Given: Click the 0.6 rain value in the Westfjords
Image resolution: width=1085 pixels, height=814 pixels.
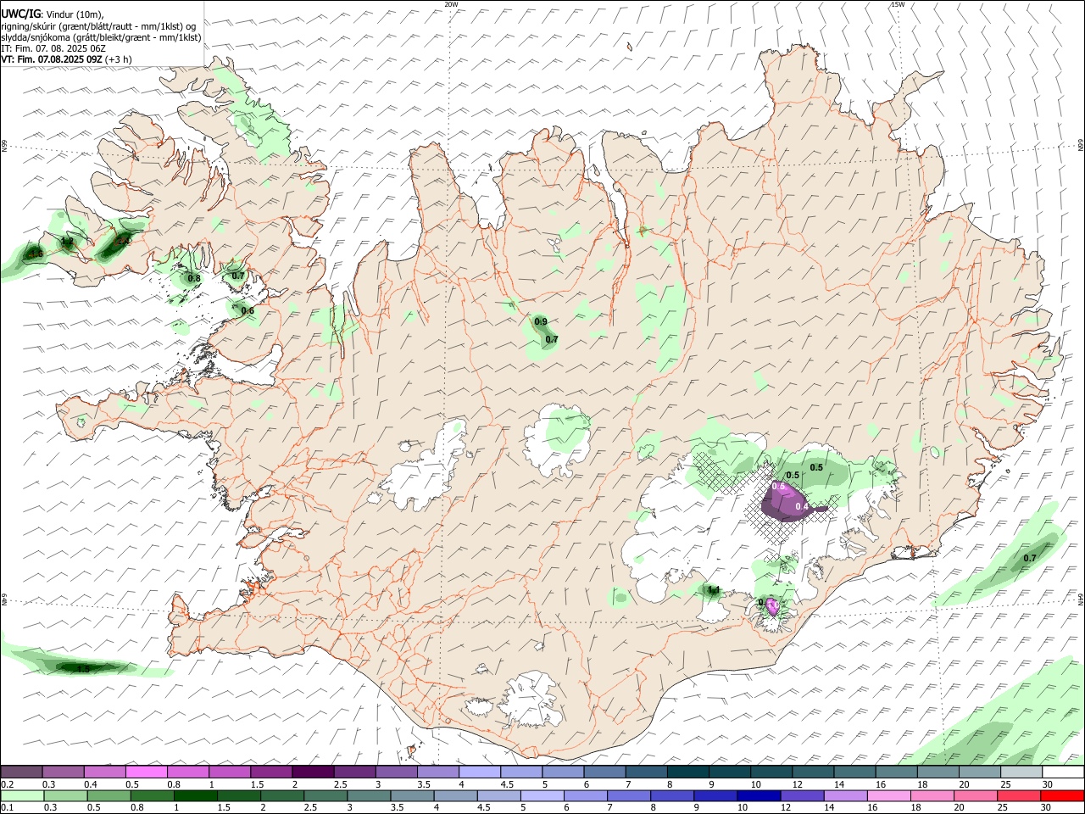Looking at the screenshot, I should click(248, 311).
